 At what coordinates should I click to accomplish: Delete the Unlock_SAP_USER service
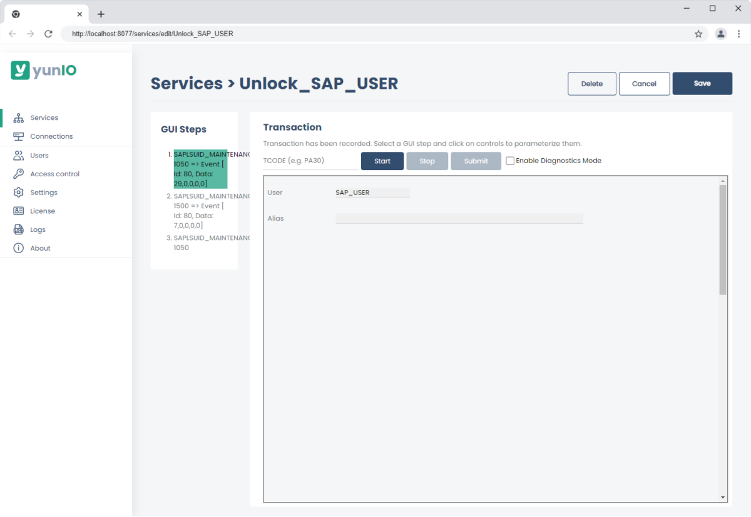pos(592,84)
